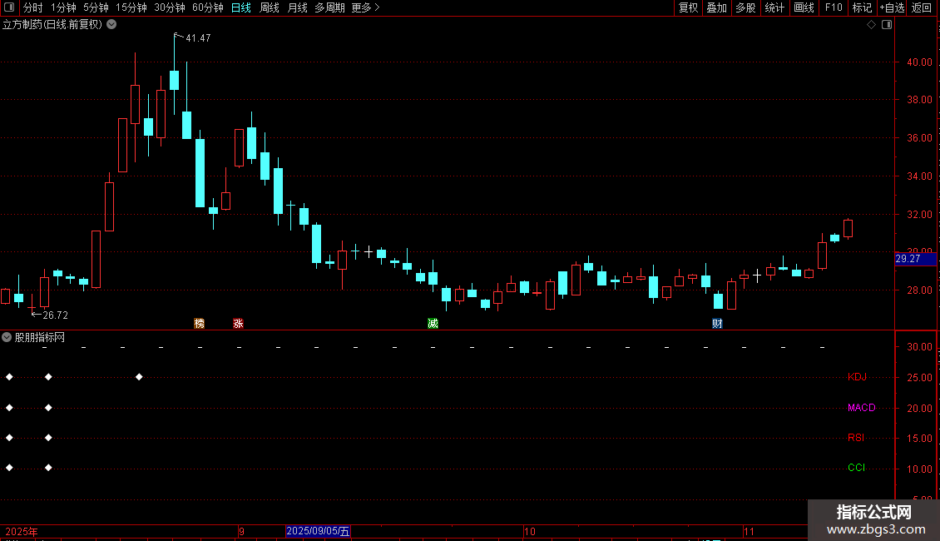
Task: Click the 41.47 high price label
Action: point(198,37)
